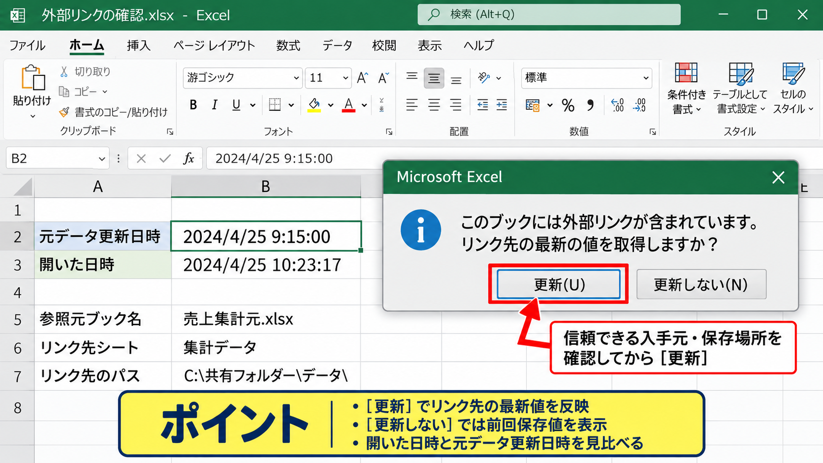Click the decrease decimal places icon

pyautogui.click(x=639, y=105)
